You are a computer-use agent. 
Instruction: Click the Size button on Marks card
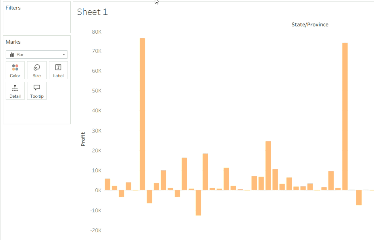coord(37,70)
